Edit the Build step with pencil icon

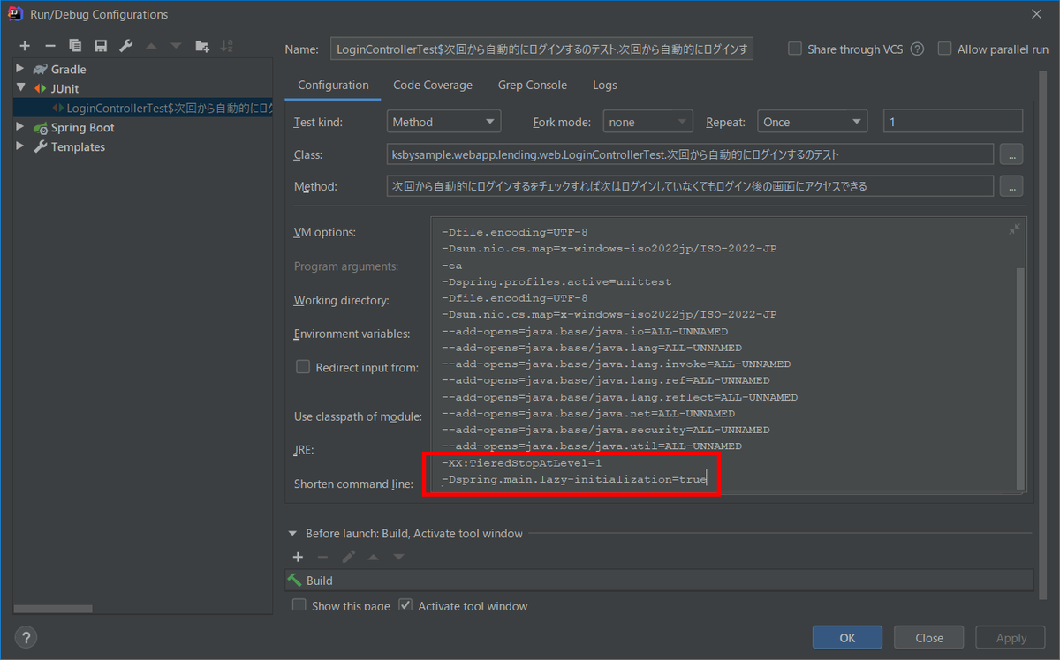coord(348,557)
